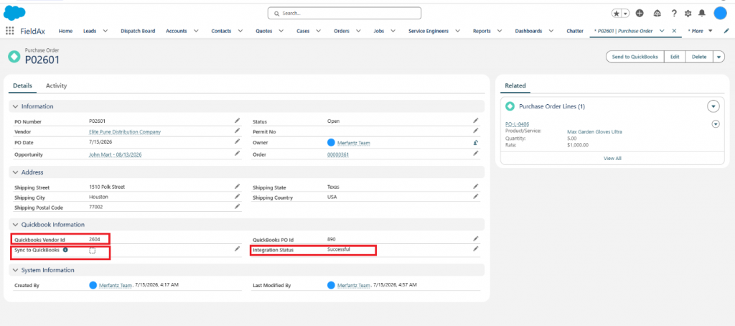Edit the Status field pencil icon
This screenshot has height=326, width=735.
[476, 121]
